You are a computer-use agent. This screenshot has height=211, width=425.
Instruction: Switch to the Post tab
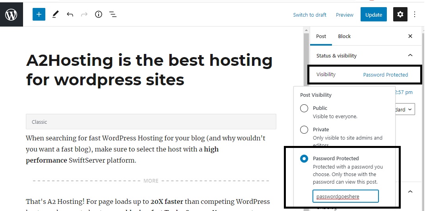click(321, 36)
